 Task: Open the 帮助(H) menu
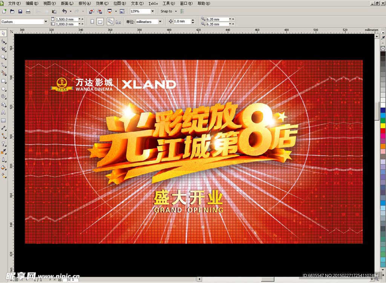(204, 3)
